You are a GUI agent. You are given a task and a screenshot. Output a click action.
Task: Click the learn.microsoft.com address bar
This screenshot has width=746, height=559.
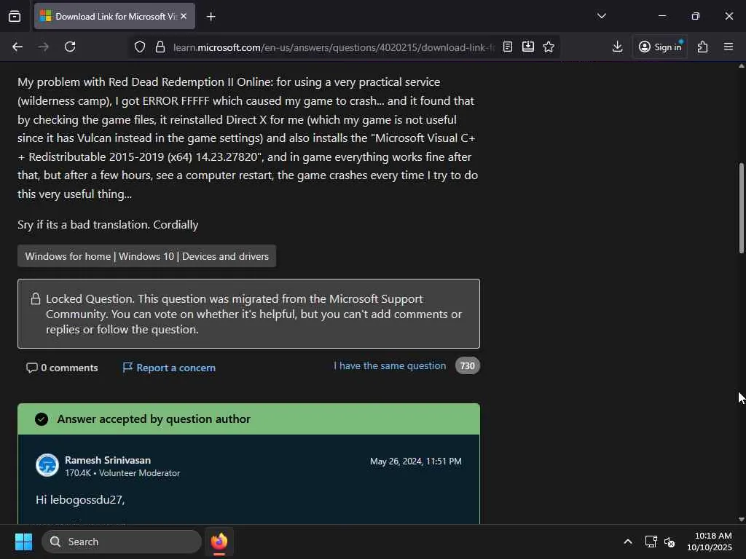(334, 47)
